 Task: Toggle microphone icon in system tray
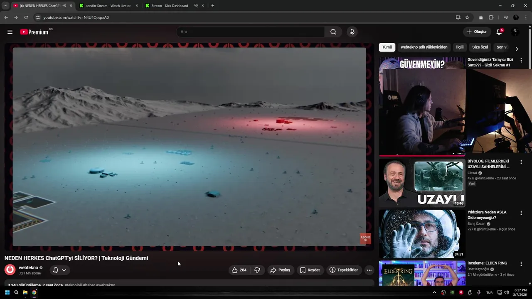pyautogui.click(x=479, y=292)
